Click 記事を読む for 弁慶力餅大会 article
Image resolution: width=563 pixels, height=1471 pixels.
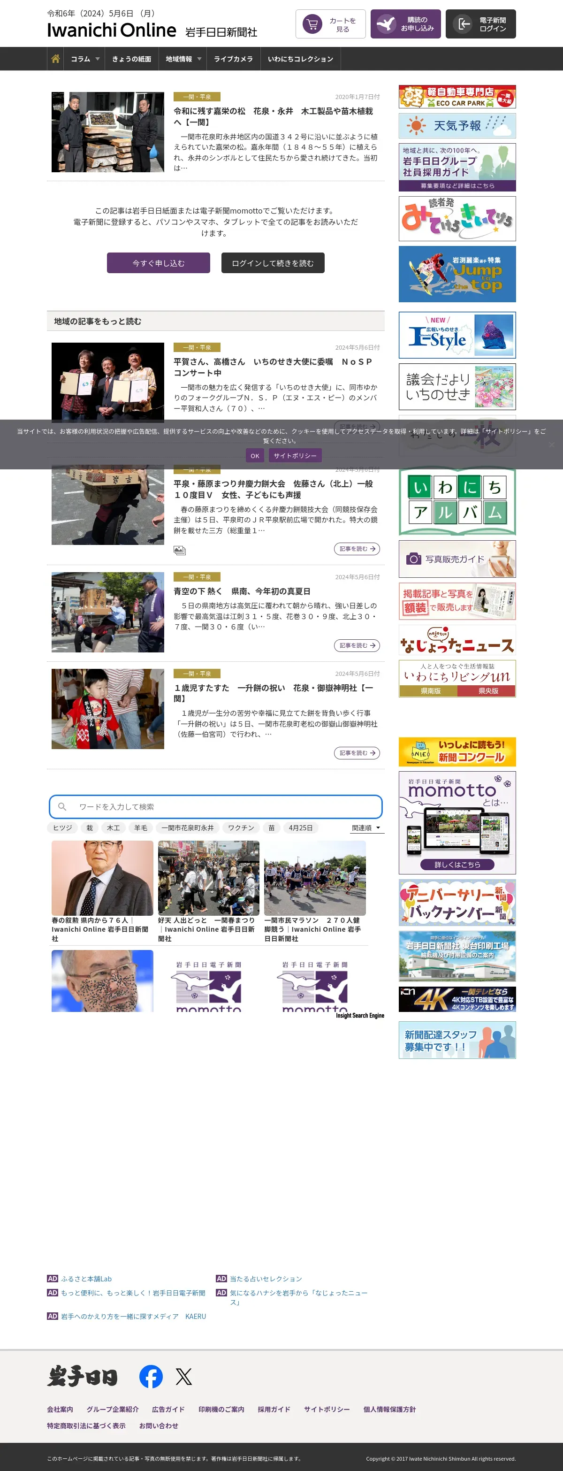click(357, 548)
